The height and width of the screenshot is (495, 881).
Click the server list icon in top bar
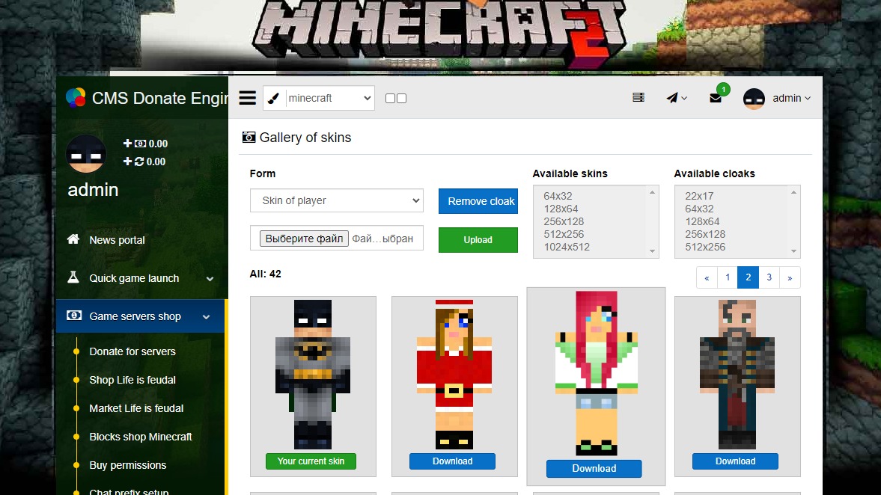pyautogui.click(x=638, y=97)
